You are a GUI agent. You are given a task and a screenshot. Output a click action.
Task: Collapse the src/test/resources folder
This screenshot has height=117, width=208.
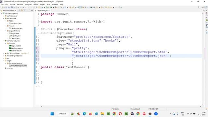point(4,41)
